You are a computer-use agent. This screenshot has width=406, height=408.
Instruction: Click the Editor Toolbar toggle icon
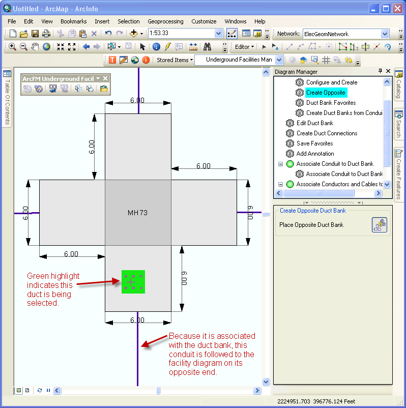click(231, 34)
